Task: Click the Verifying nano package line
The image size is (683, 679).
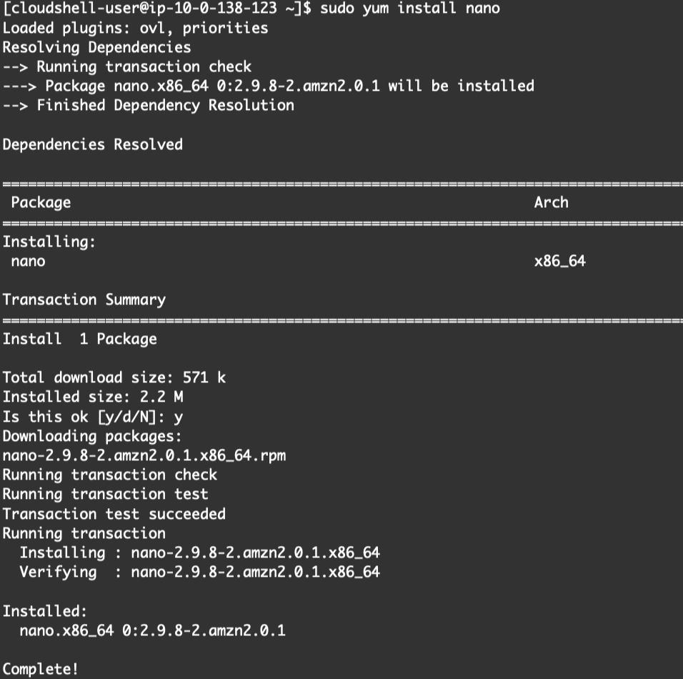Action: (x=199, y=572)
